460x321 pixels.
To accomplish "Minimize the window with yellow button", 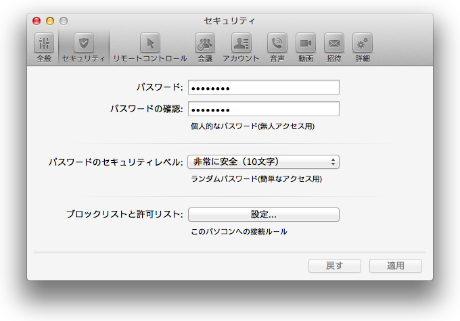I will click(50, 21).
